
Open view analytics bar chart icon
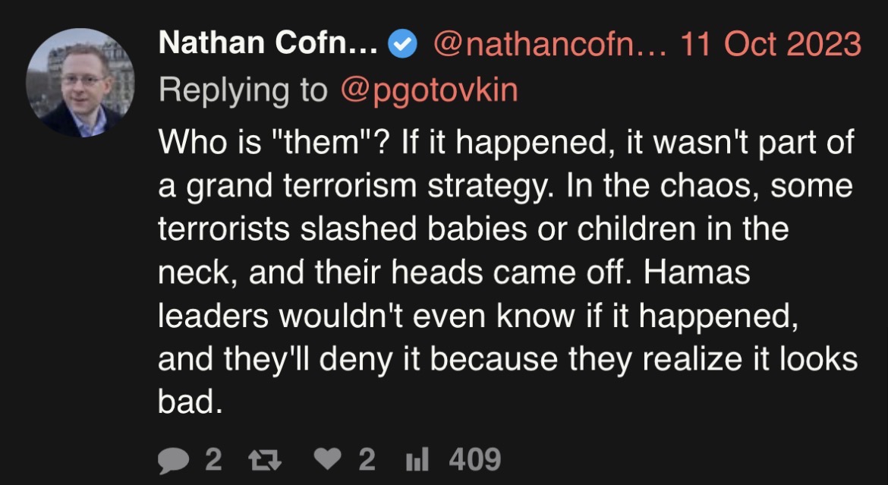[x=417, y=459]
